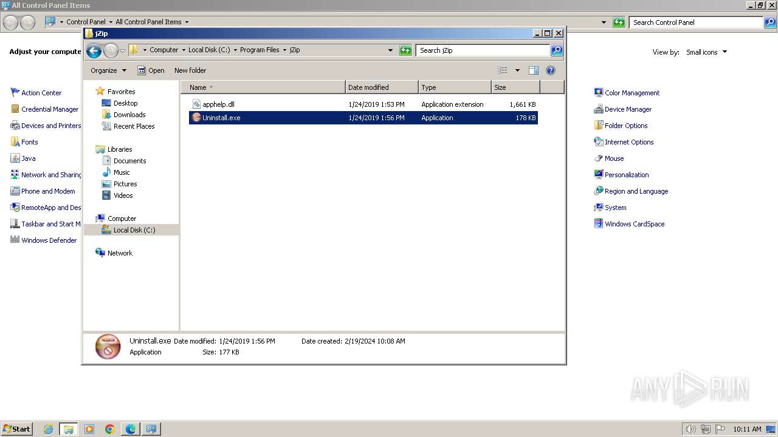Open Downloads in Favorites
Image resolution: width=778 pixels, height=437 pixels.
coord(129,115)
